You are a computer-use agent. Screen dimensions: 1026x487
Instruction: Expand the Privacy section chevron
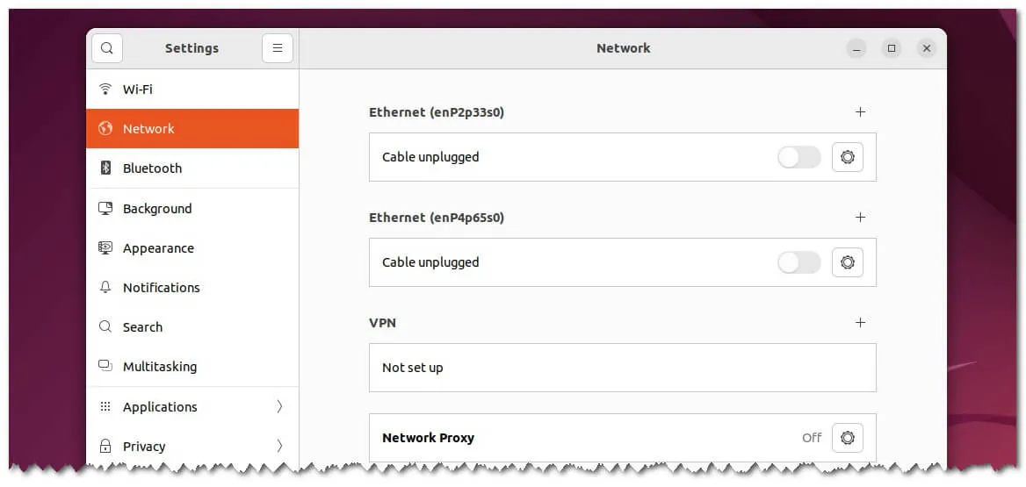(279, 446)
